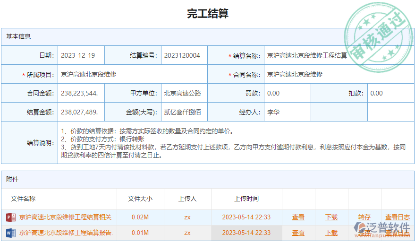Click 查看 for the Word report attachment
The image size is (415, 243).
(298, 233)
